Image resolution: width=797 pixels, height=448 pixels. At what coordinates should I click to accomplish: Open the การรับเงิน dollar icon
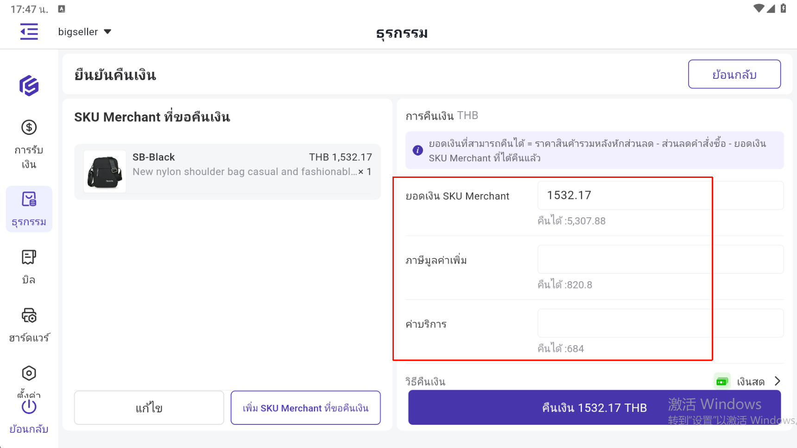click(29, 127)
